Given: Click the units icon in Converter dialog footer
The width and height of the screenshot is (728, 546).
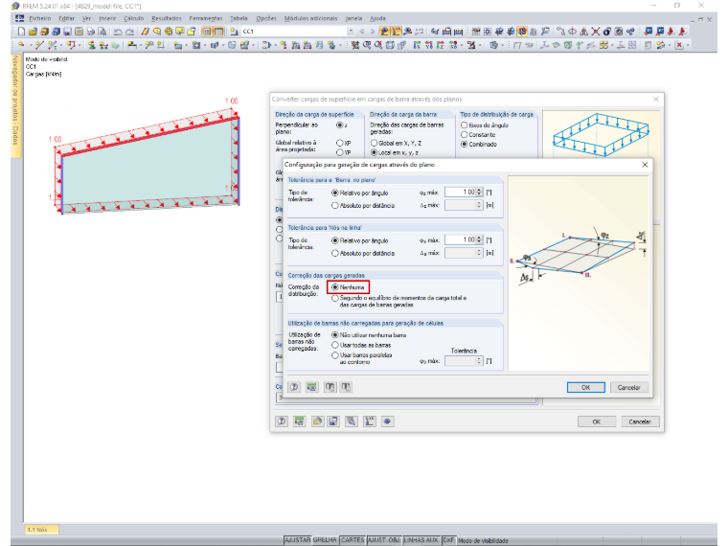Looking at the screenshot, I should pyautogui.click(x=300, y=421).
